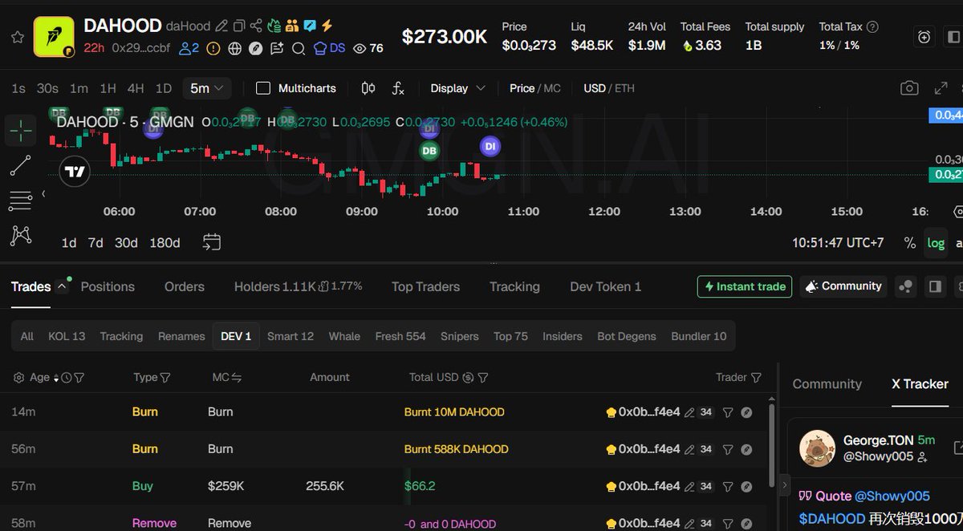Expand the side panel collapse arrow
This screenshot has height=531, width=963.
tap(784, 484)
